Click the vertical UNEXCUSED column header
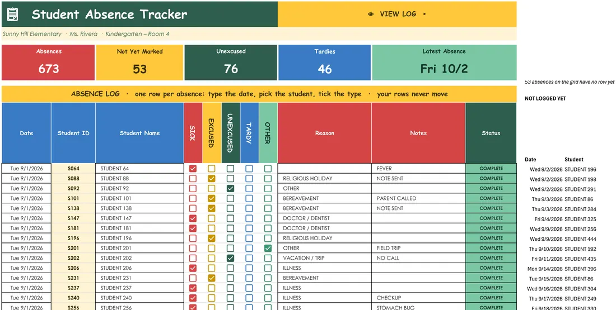Image resolution: width=616 pixels, height=310 pixels. (230, 133)
